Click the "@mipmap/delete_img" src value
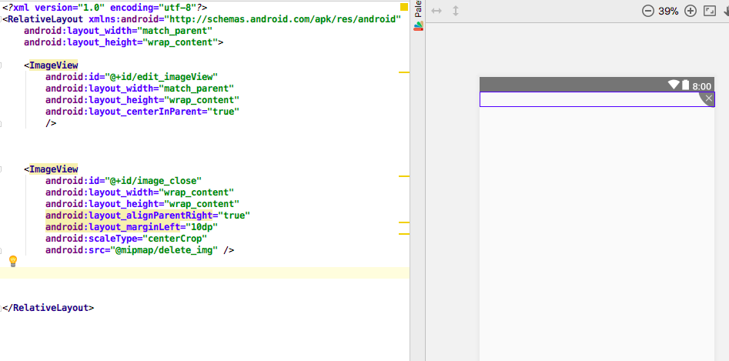Screen dimensions: 729x361 tap(164, 250)
